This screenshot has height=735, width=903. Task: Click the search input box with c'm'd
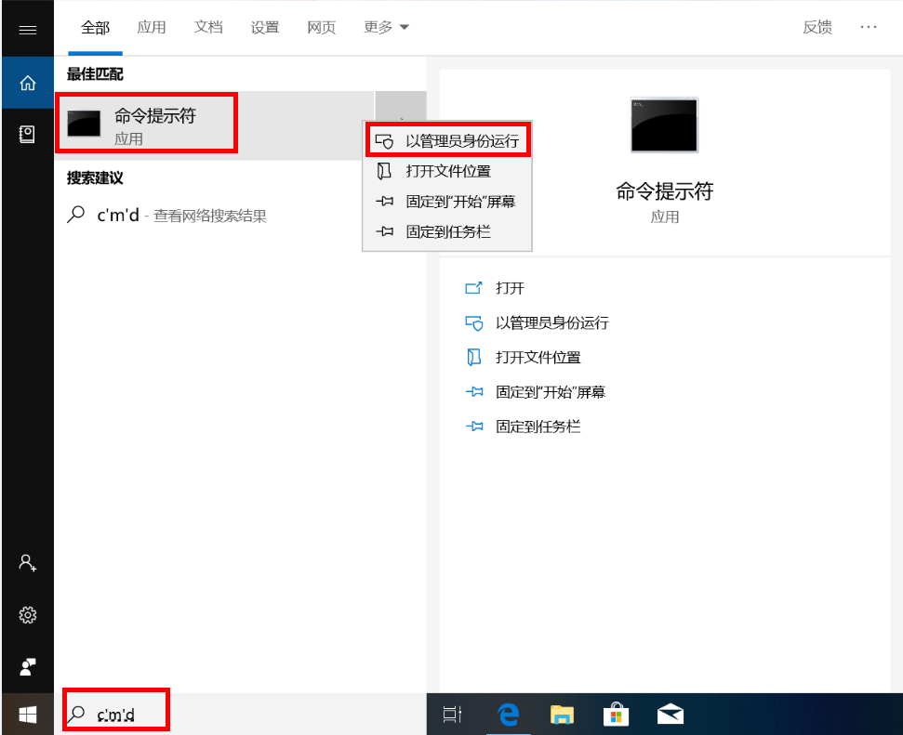[116, 714]
